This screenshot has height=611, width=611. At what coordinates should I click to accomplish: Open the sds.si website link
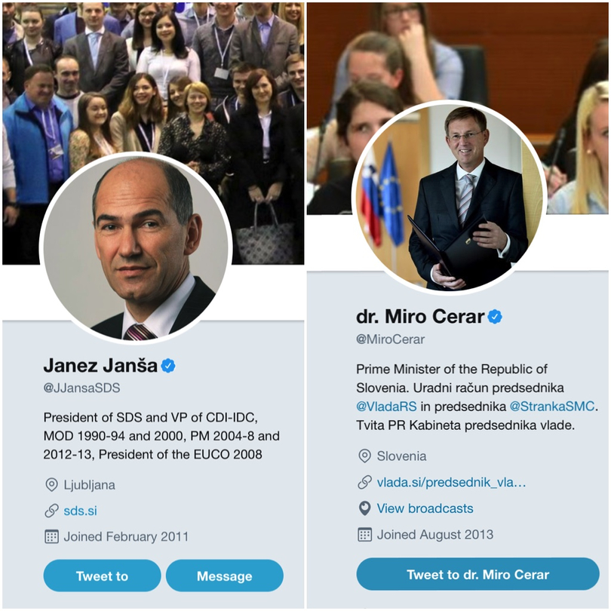point(80,511)
